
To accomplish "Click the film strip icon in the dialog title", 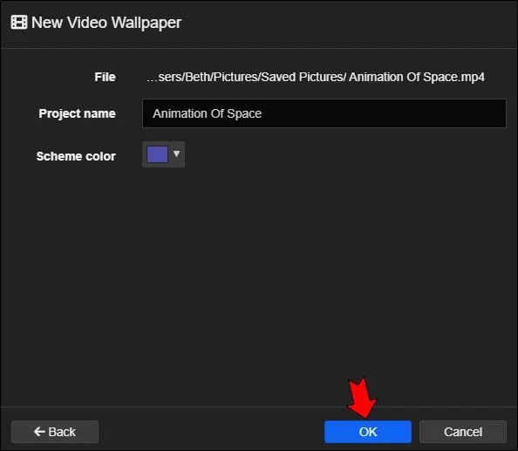I will (x=19, y=23).
